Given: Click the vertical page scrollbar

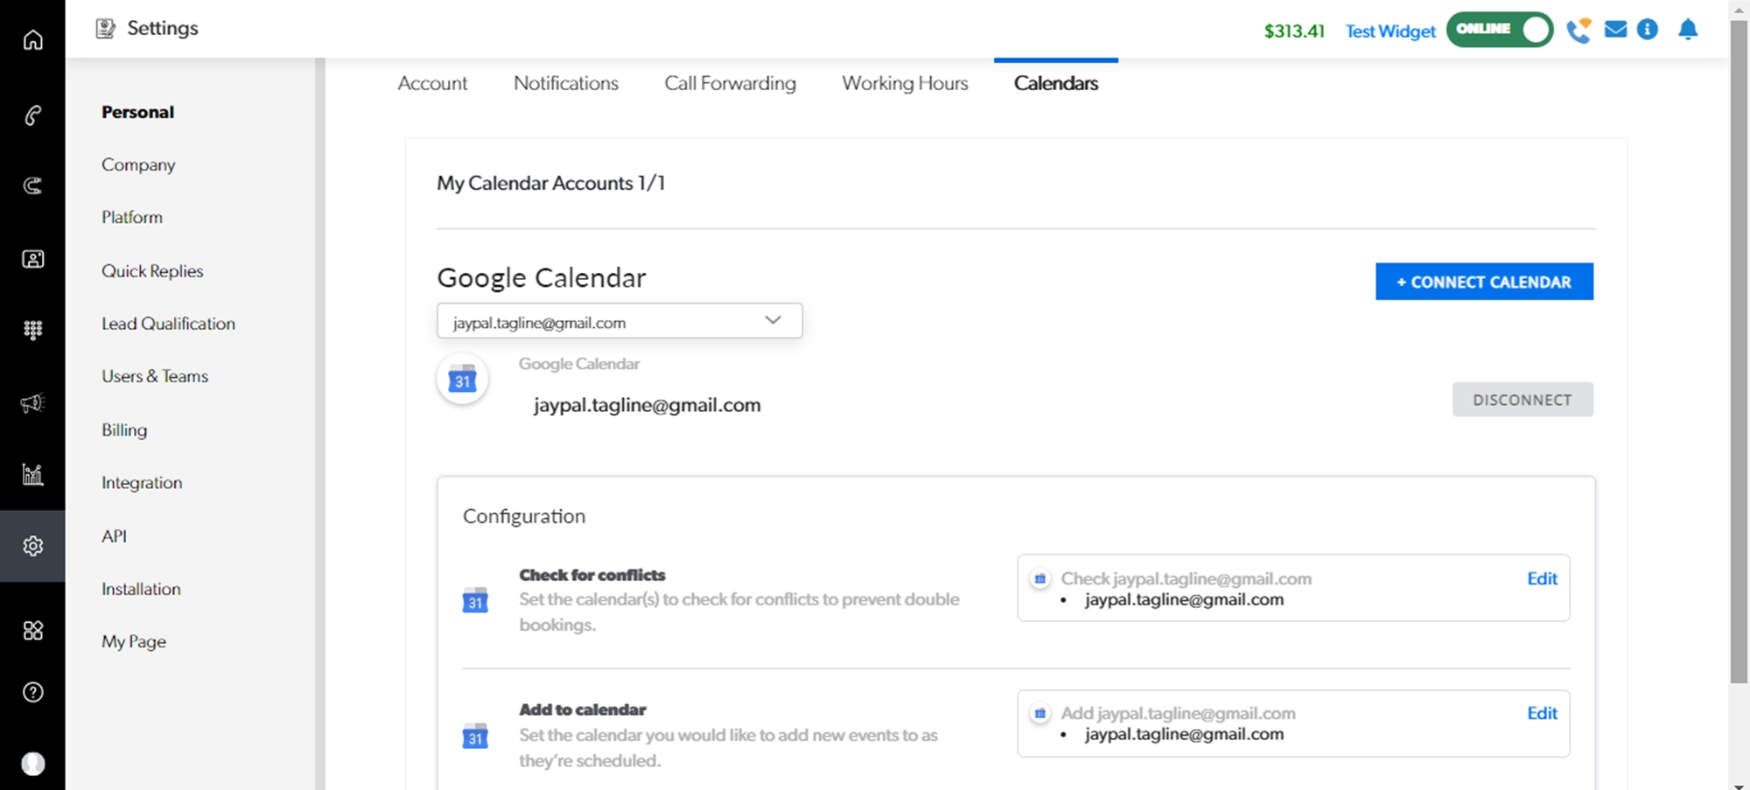Looking at the screenshot, I should [x=1739, y=350].
